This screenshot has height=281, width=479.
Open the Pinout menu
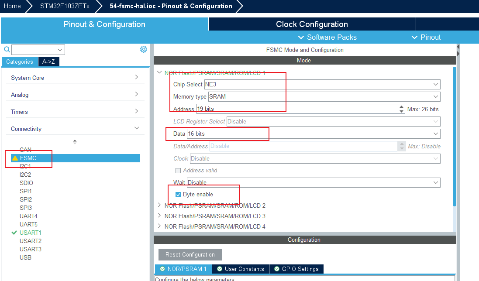(426, 37)
